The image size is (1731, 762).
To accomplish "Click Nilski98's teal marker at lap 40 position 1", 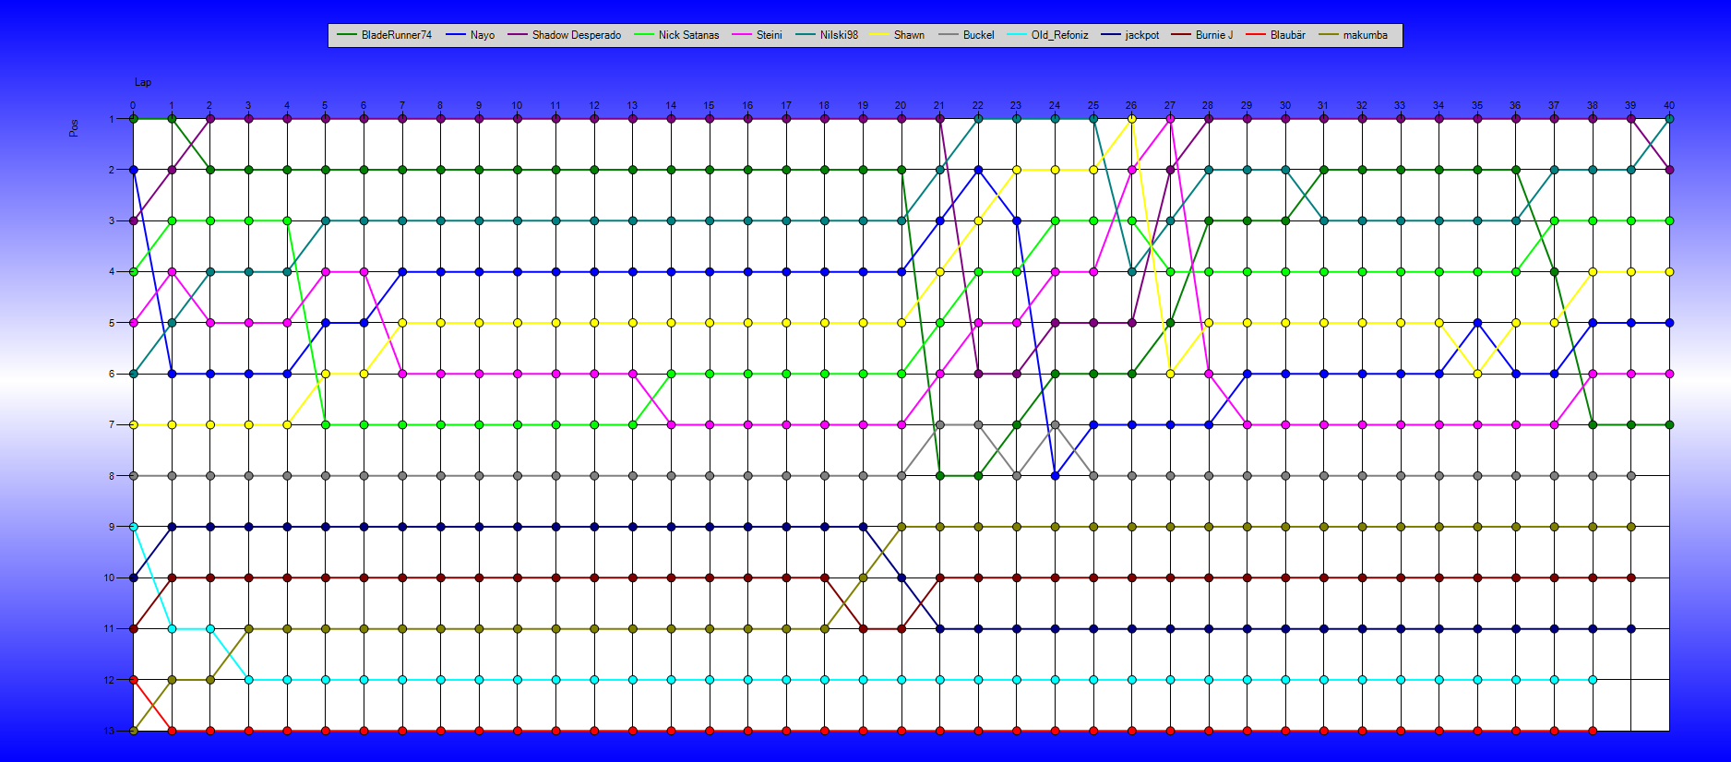I will tap(1669, 119).
